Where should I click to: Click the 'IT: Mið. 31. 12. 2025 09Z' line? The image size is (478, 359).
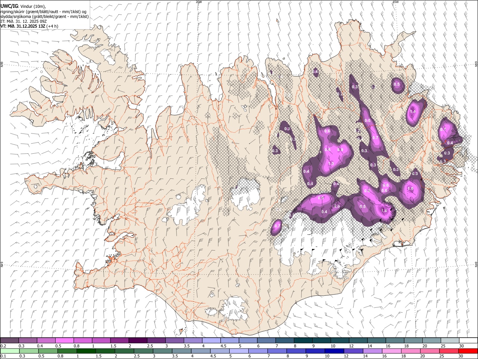coord(24,21)
